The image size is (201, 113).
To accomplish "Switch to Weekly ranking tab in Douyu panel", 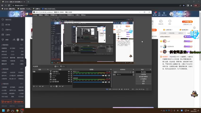I will coord(172,33).
